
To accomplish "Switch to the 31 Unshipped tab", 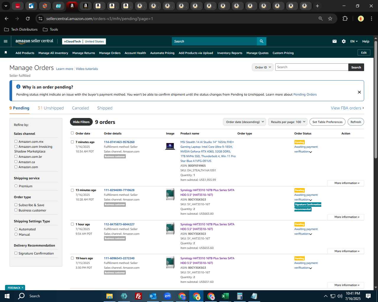I will click(x=50, y=108).
